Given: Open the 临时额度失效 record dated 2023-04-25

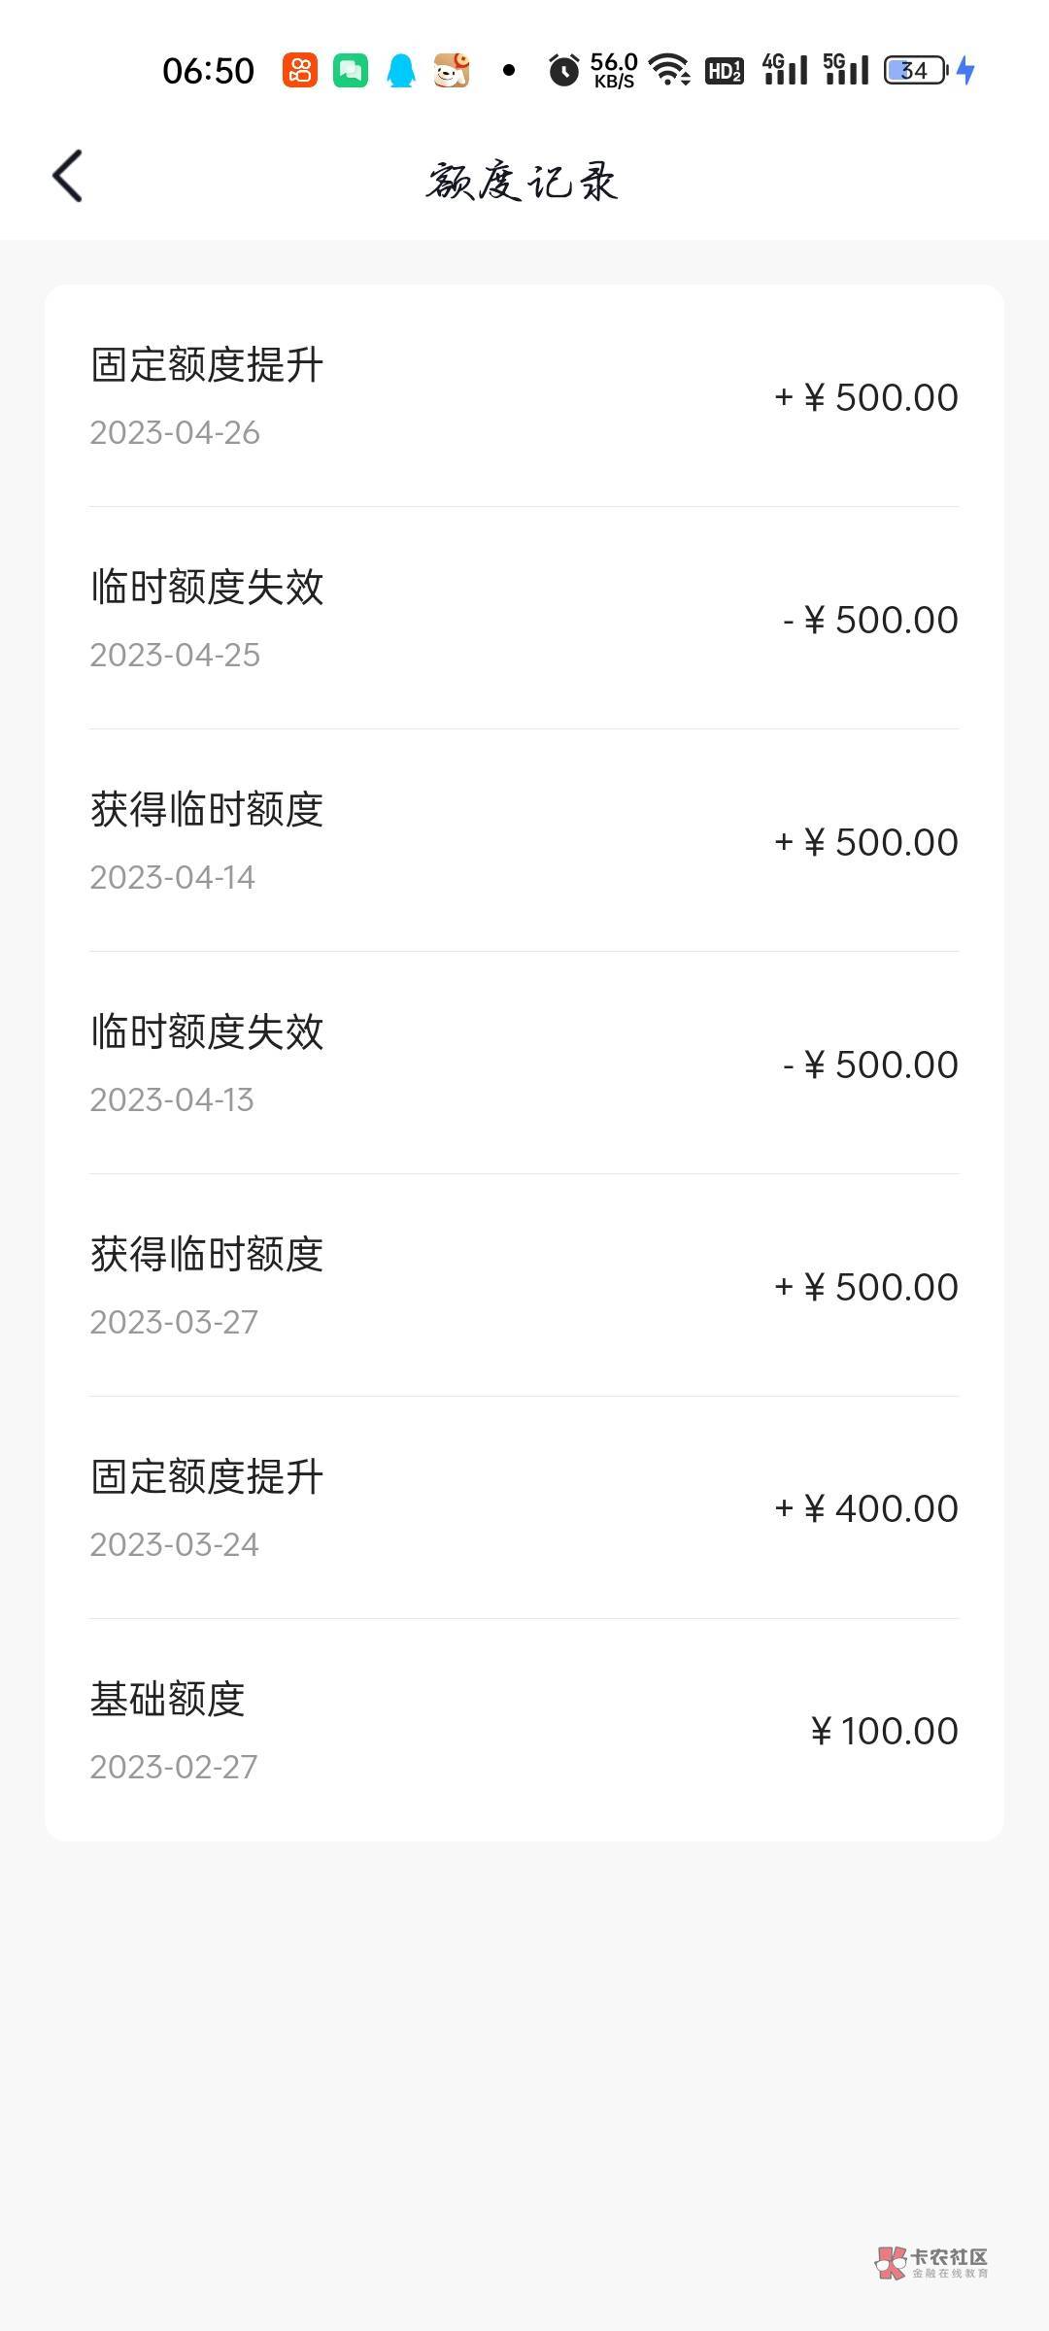Looking at the screenshot, I should 524,619.
